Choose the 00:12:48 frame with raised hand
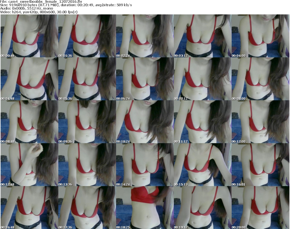290x229 pixels. coord(29,165)
